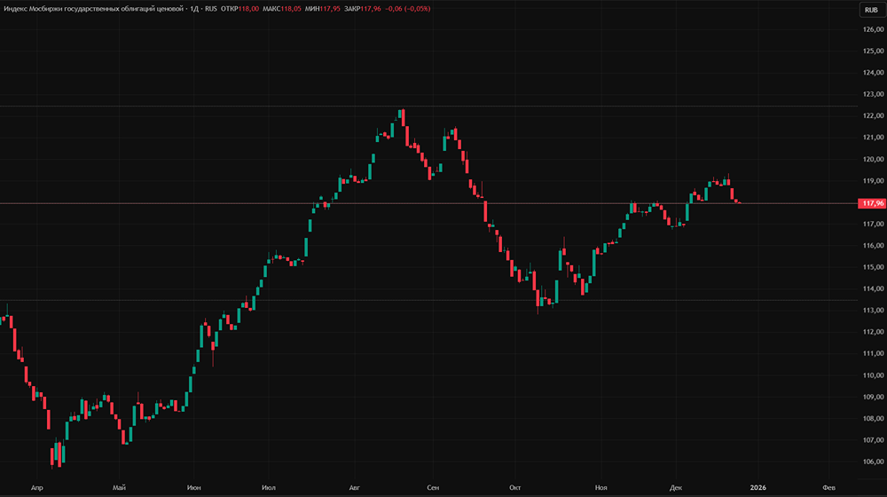This screenshot has height=497, width=887.
Task: Click the high value 'МАКС 118,05'
Action: tap(282, 9)
